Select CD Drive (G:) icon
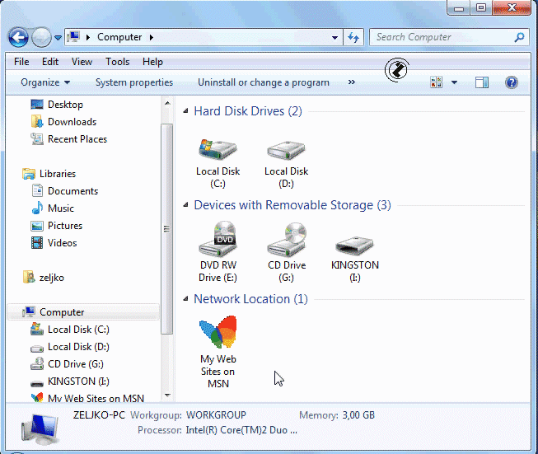538x454 pixels. tap(286, 240)
